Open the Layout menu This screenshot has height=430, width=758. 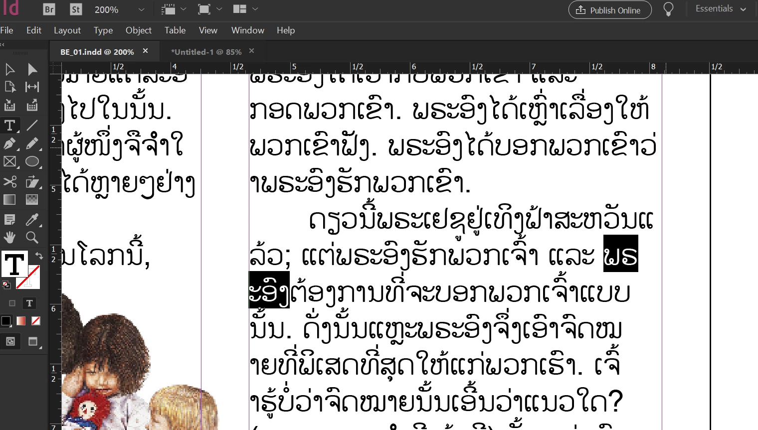tap(67, 30)
